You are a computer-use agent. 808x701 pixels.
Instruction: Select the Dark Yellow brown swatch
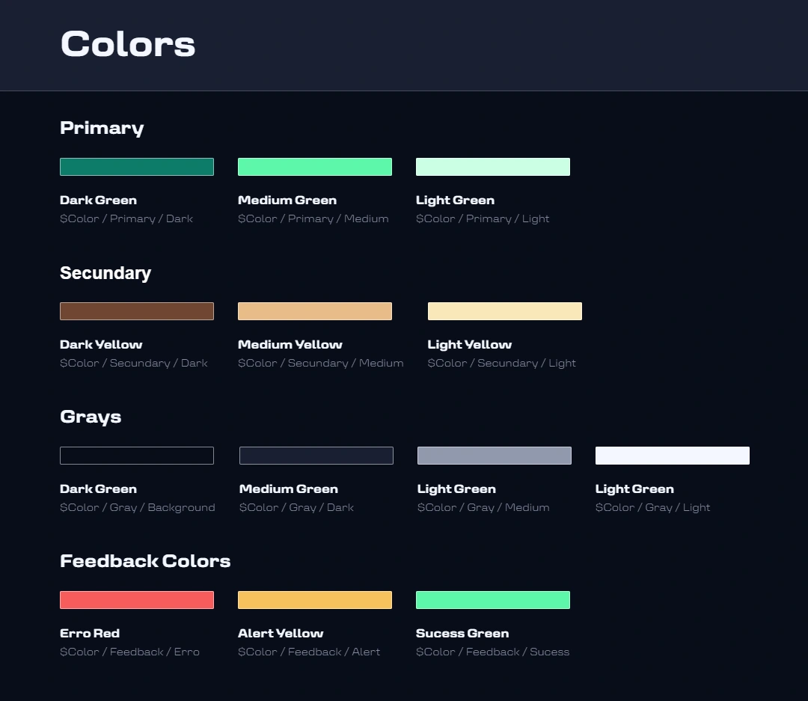tap(137, 311)
